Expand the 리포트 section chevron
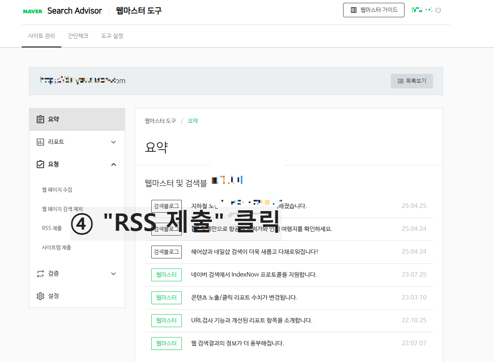The height and width of the screenshot is (362, 494). click(114, 142)
